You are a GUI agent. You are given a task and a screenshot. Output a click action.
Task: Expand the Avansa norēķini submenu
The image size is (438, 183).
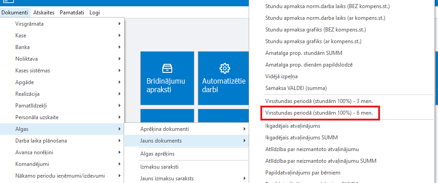point(62,152)
